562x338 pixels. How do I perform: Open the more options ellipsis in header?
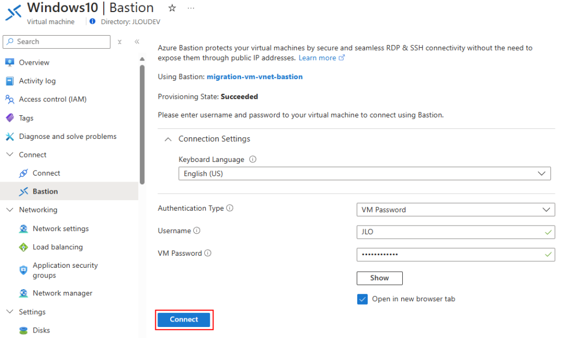point(190,8)
